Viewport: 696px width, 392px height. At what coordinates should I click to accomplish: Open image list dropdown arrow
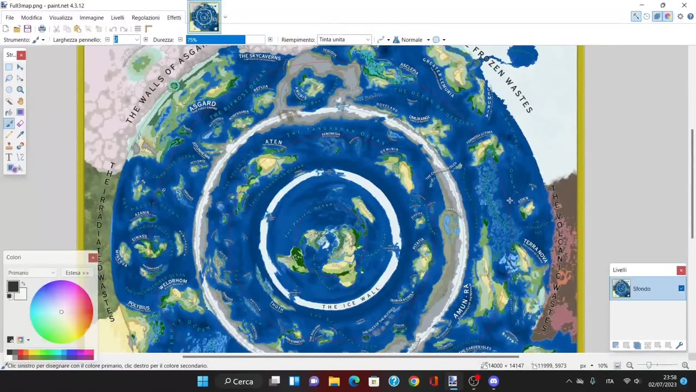point(225,17)
